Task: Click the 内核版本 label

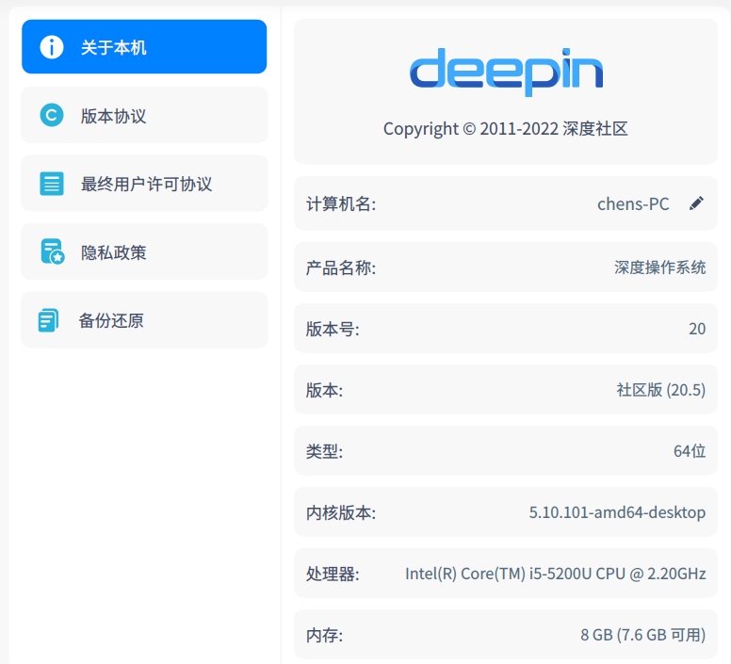Action: tap(341, 512)
